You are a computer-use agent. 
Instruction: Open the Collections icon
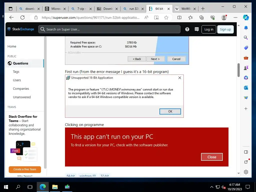(201, 17)
